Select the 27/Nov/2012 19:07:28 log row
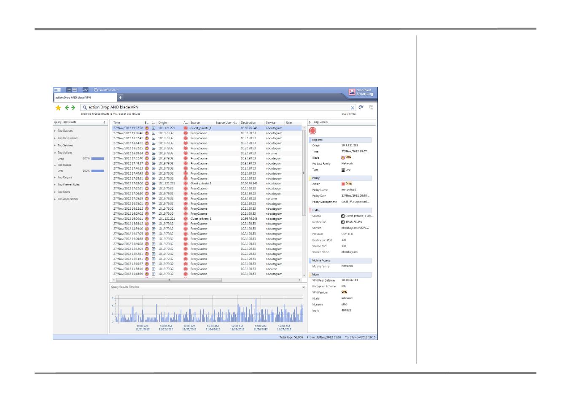This screenshot has height=403, width=571. (x=207, y=128)
